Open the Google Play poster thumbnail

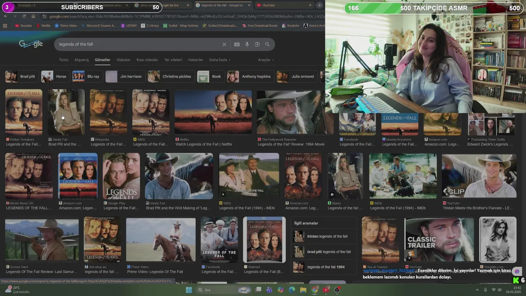pyautogui.click(x=121, y=176)
